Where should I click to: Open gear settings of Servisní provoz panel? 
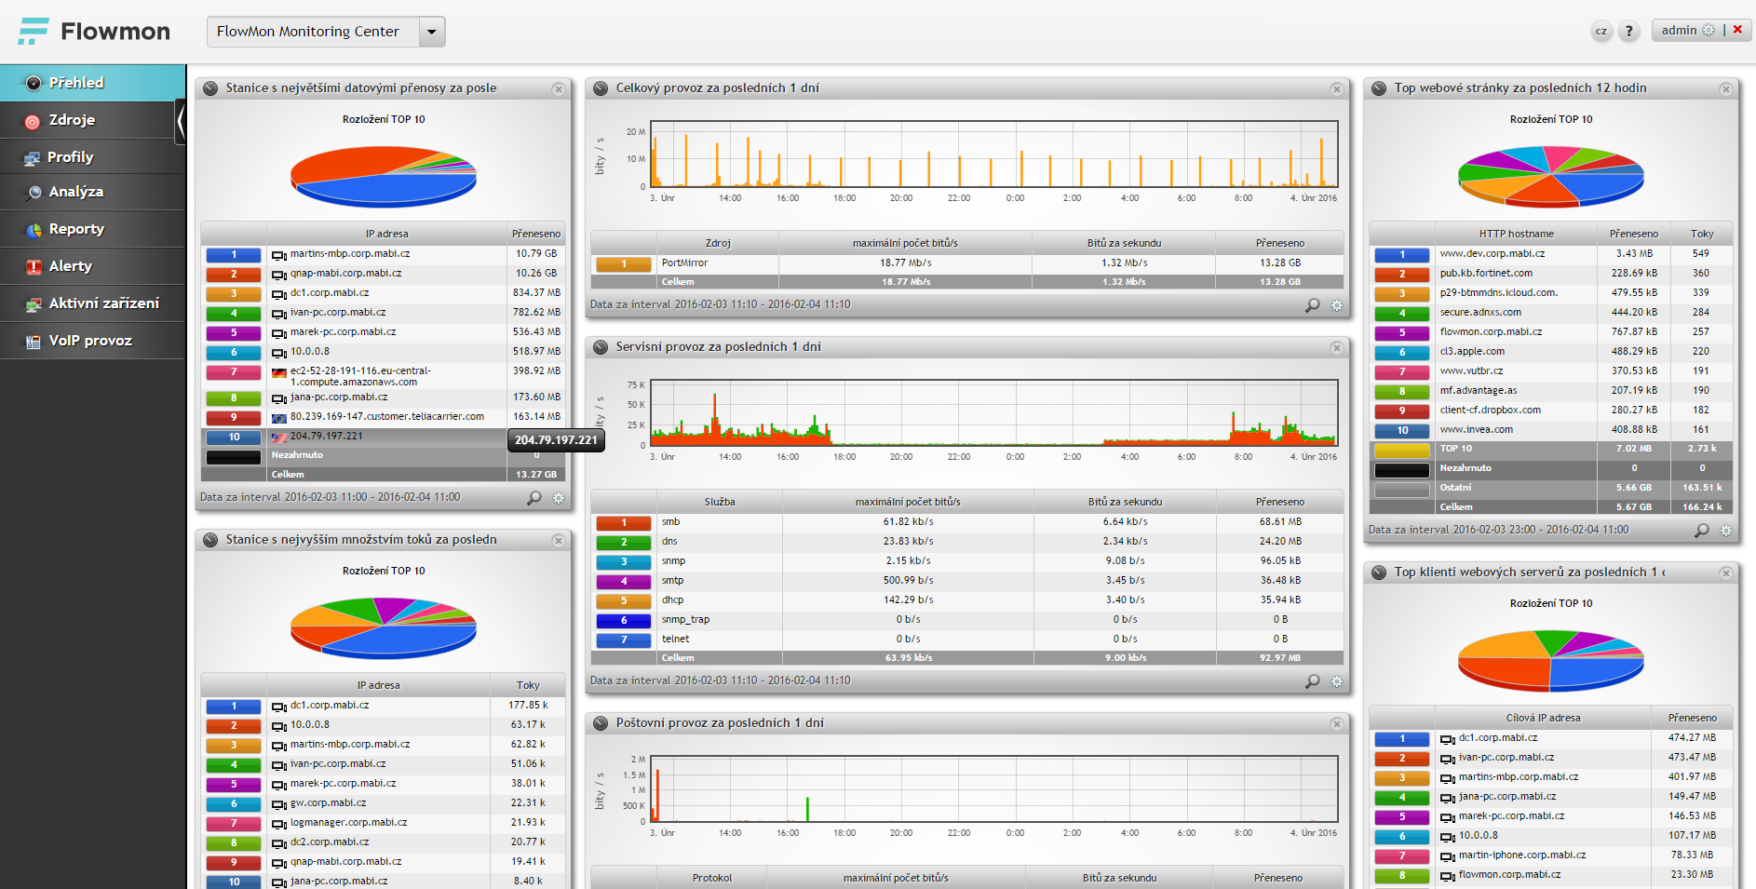[x=1337, y=681]
